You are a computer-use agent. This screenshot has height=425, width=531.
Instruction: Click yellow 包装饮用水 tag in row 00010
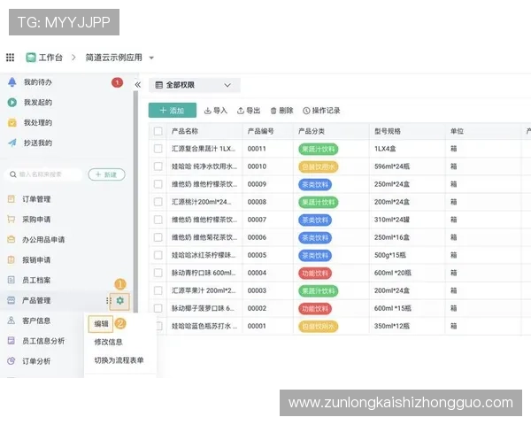pos(319,166)
